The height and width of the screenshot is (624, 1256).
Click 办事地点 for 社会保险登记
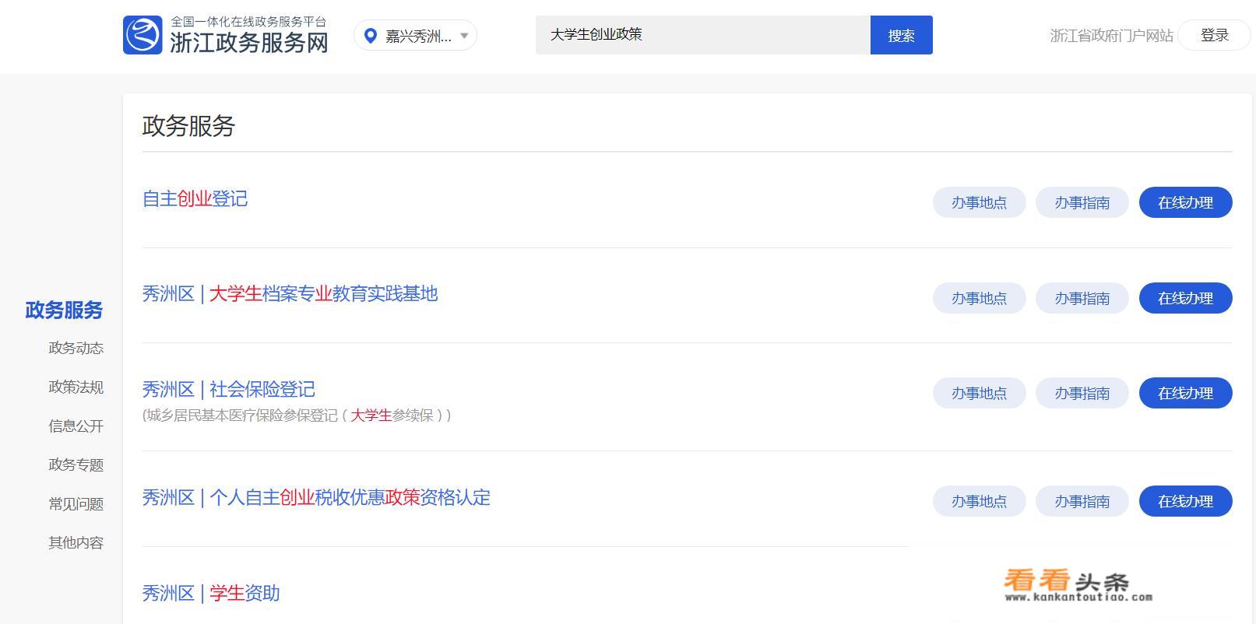(979, 393)
